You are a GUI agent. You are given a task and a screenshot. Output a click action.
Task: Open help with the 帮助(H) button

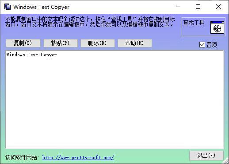(134, 43)
